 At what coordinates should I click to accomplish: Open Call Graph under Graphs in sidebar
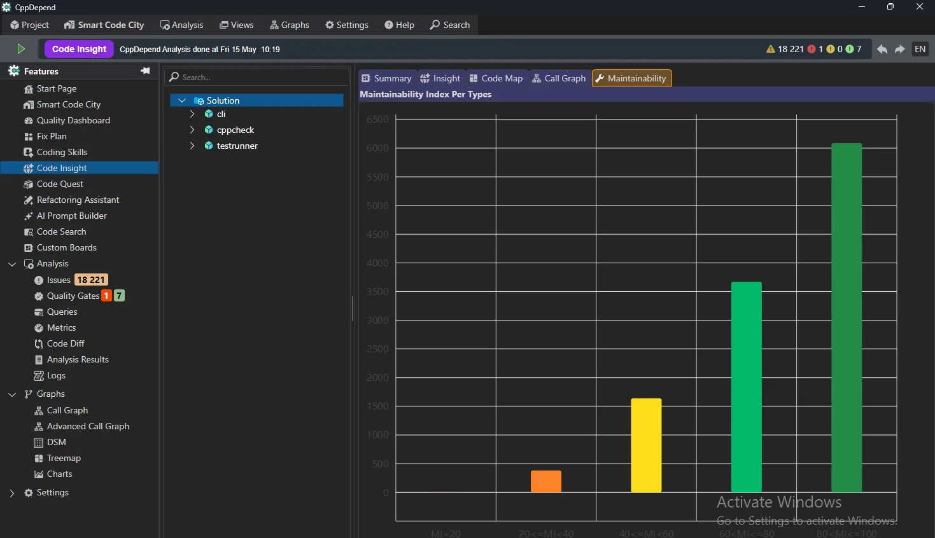pyautogui.click(x=67, y=410)
